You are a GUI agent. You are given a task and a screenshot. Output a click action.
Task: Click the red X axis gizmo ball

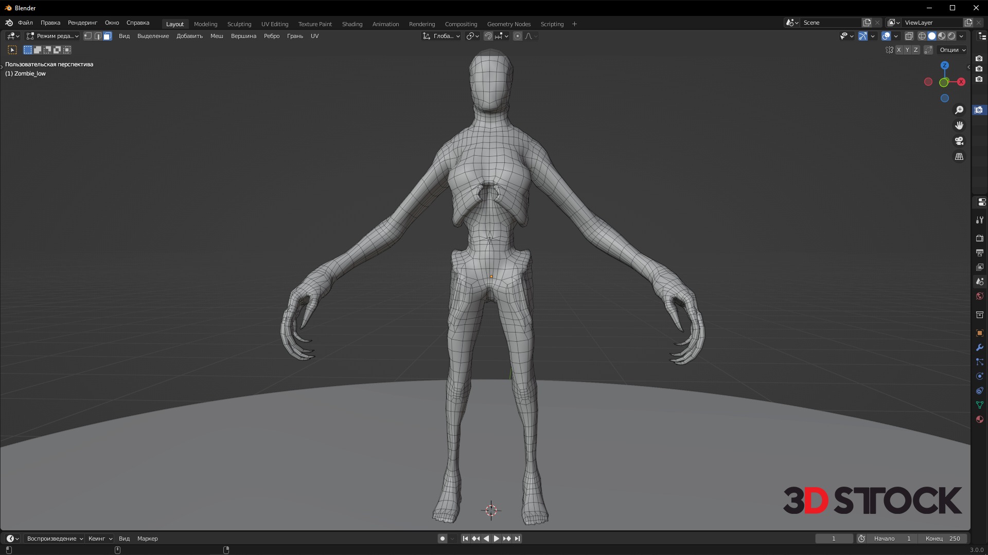(x=961, y=82)
